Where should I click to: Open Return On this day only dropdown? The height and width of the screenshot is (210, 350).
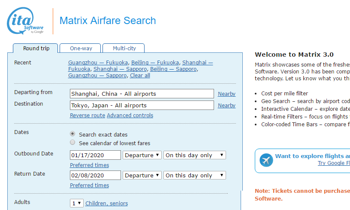point(194,175)
